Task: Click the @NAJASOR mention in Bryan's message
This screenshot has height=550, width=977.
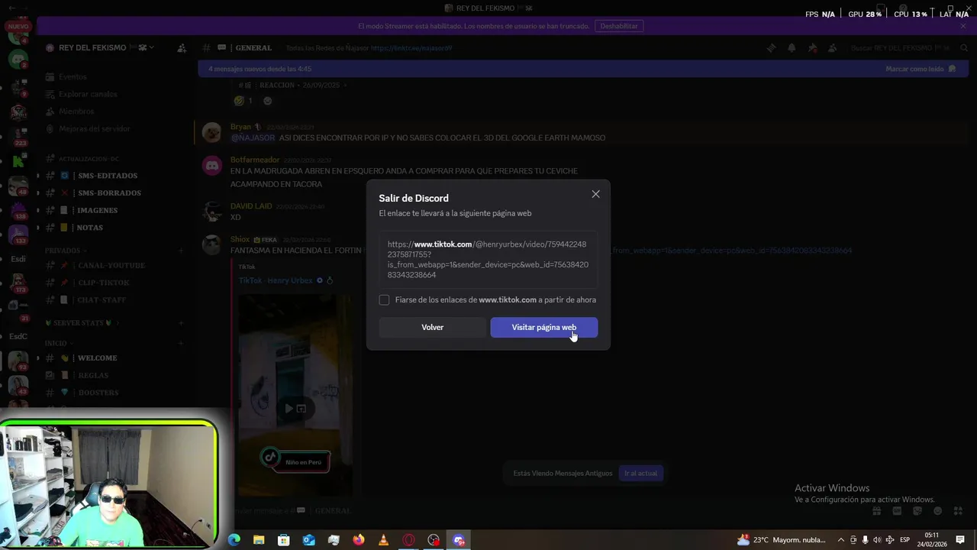Action: pos(253,138)
